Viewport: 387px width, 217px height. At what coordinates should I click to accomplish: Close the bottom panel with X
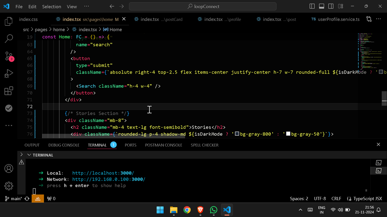click(379, 145)
